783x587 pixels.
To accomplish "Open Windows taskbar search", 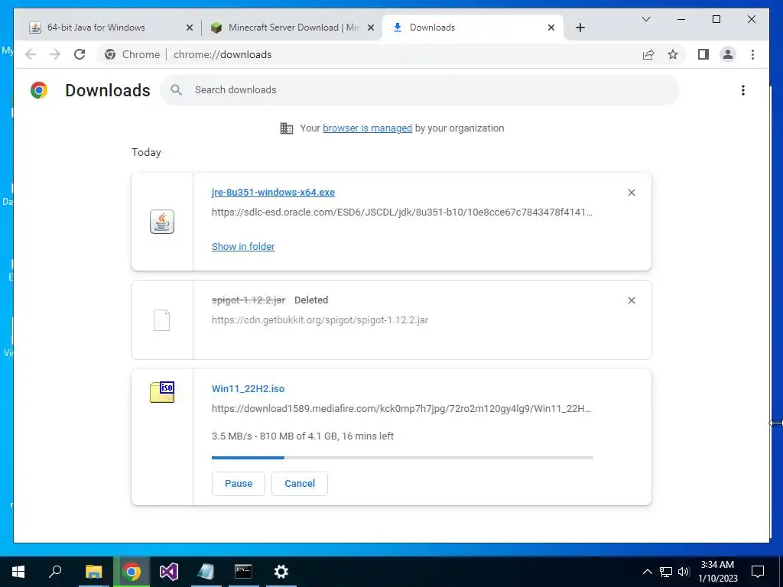I will pos(55,572).
